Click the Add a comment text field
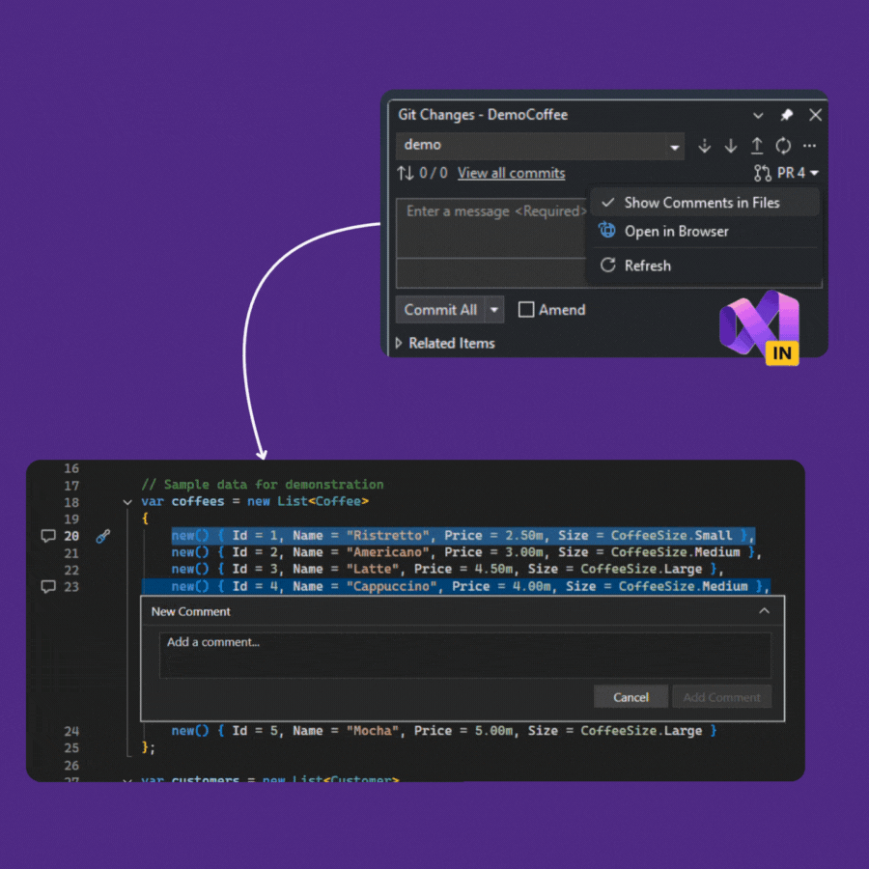 tap(464, 655)
